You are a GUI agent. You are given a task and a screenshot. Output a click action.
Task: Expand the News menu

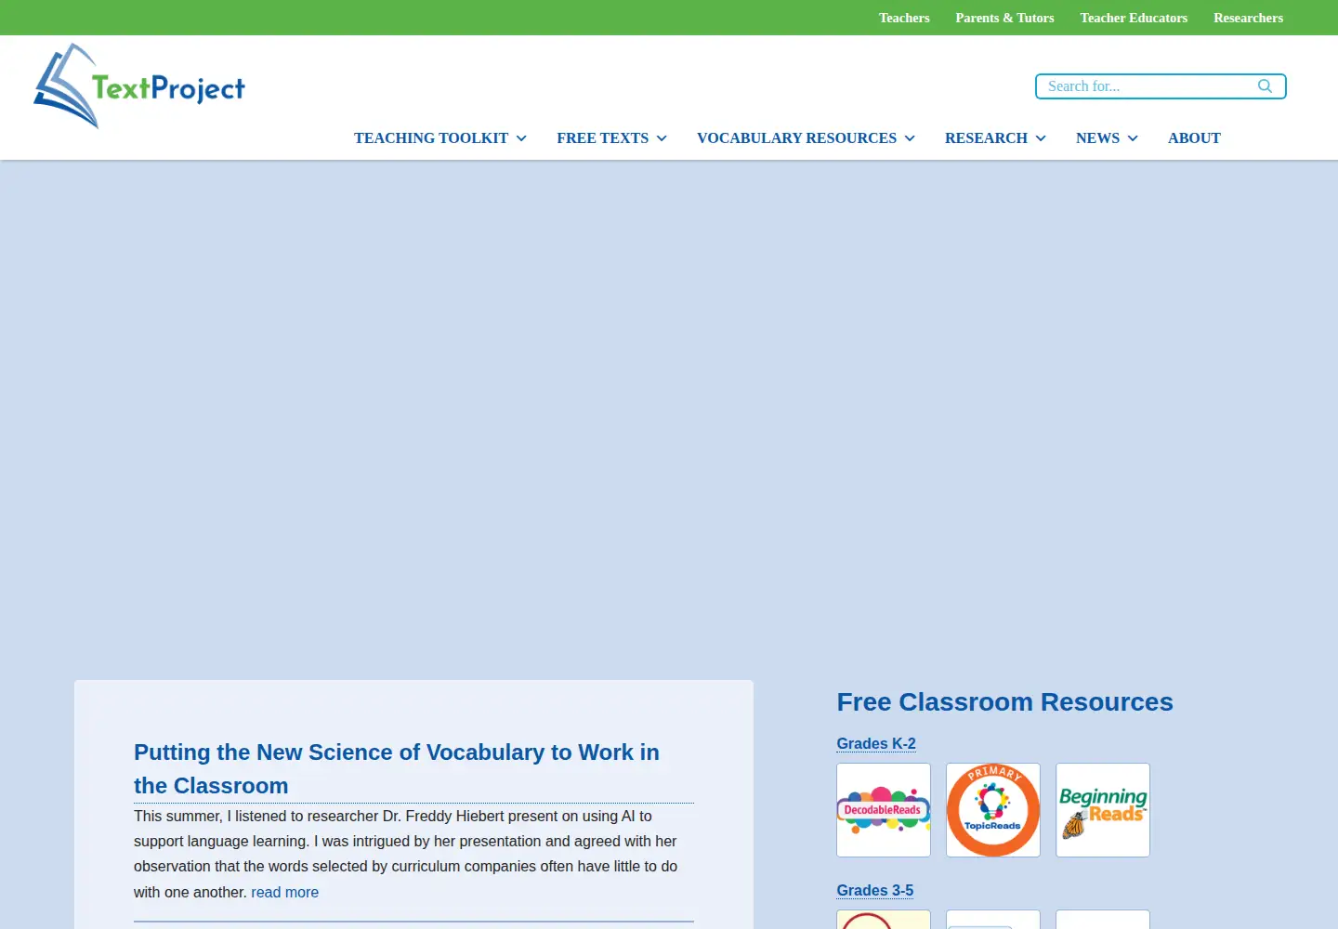(1108, 137)
